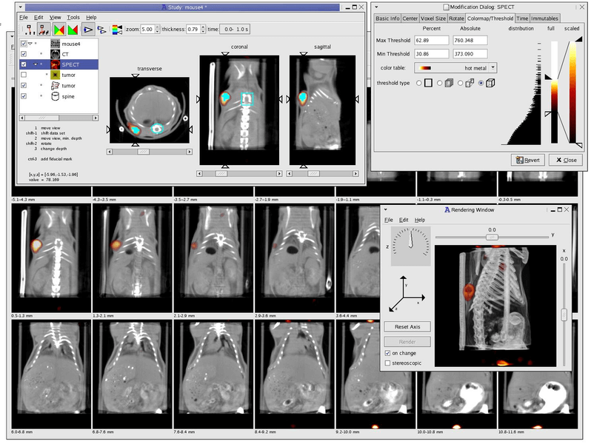Click the vertical x rotation slider
This screenshot has height=444, width=591.
coord(564,314)
